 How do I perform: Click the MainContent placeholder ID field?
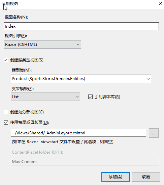coord(85,161)
